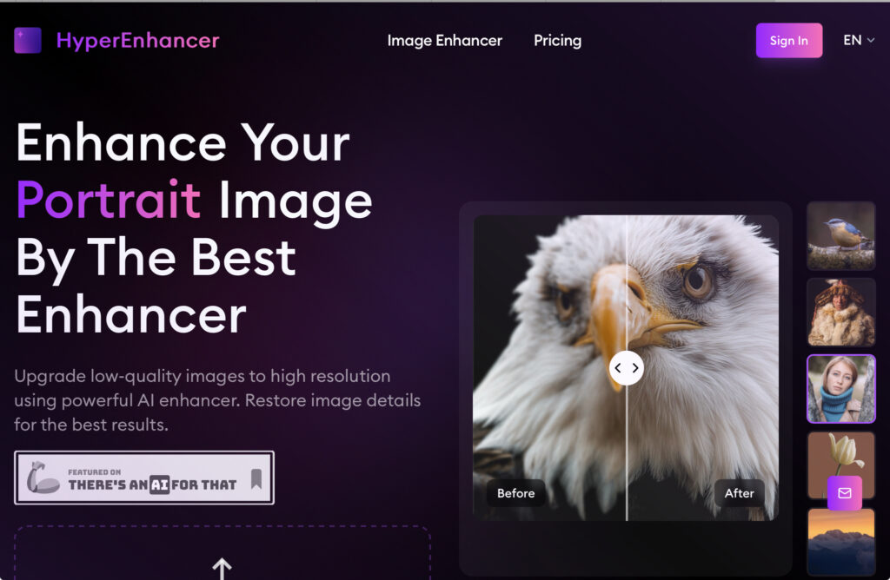This screenshot has width=890, height=580.
Task: Click the floating mail envelope icon
Action: pos(845,492)
